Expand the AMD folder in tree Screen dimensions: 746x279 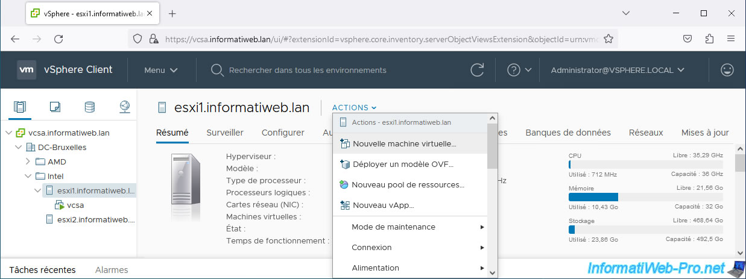(28, 161)
